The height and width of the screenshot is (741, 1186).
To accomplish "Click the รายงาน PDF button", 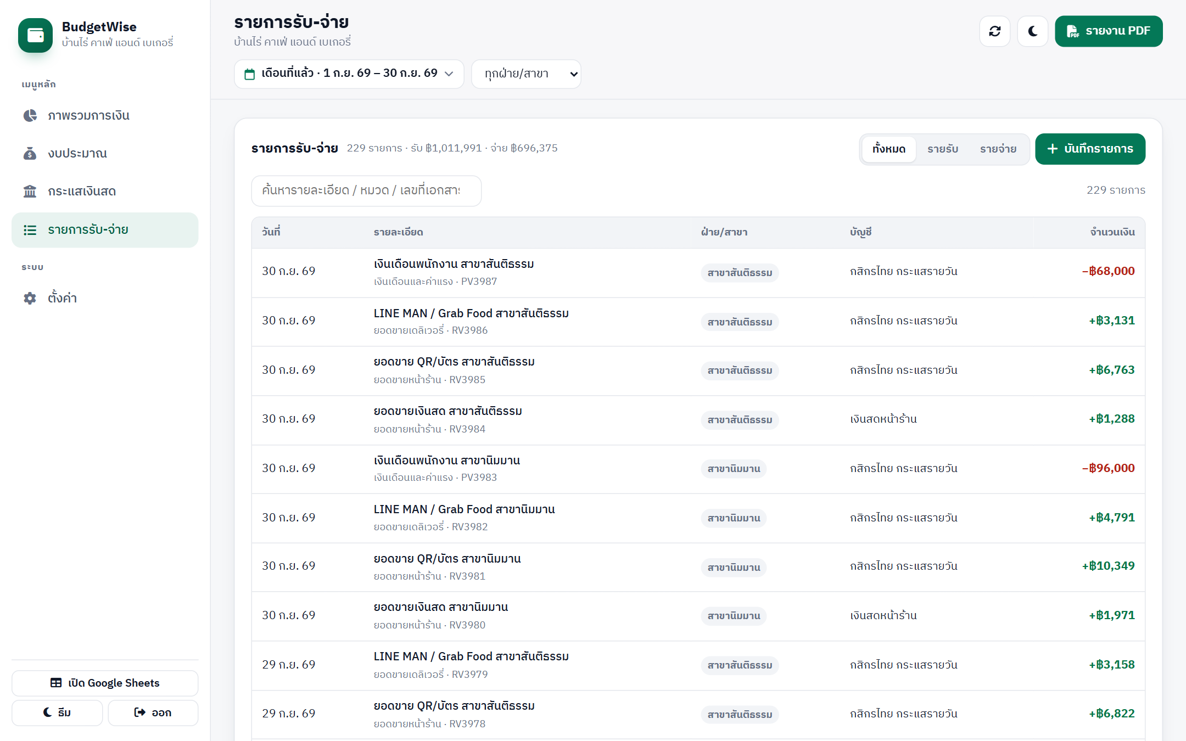I will click(1109, 31).
